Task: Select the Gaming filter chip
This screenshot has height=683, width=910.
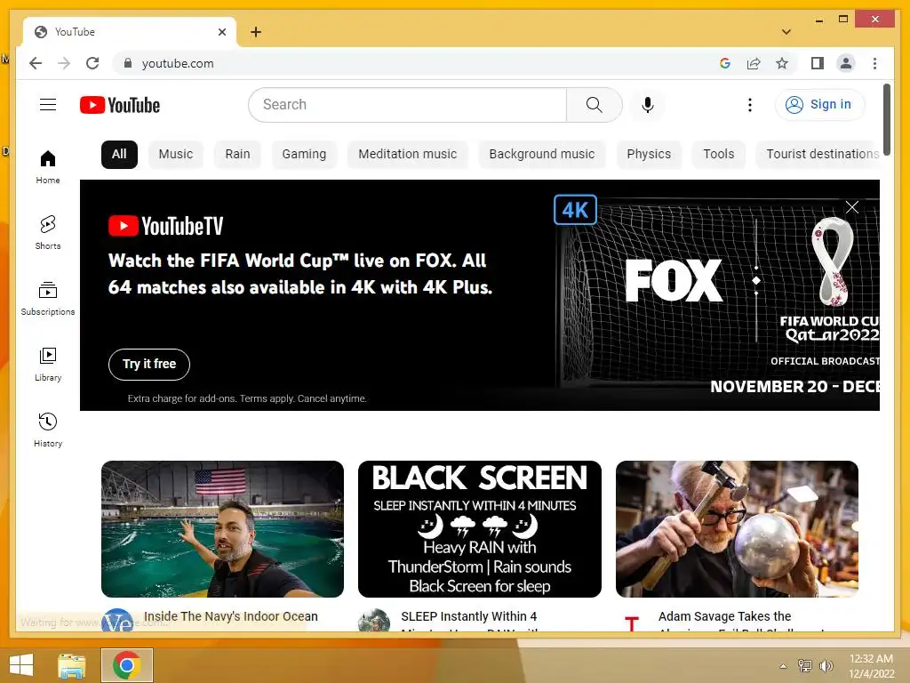Action: click(x=304, y=154)
